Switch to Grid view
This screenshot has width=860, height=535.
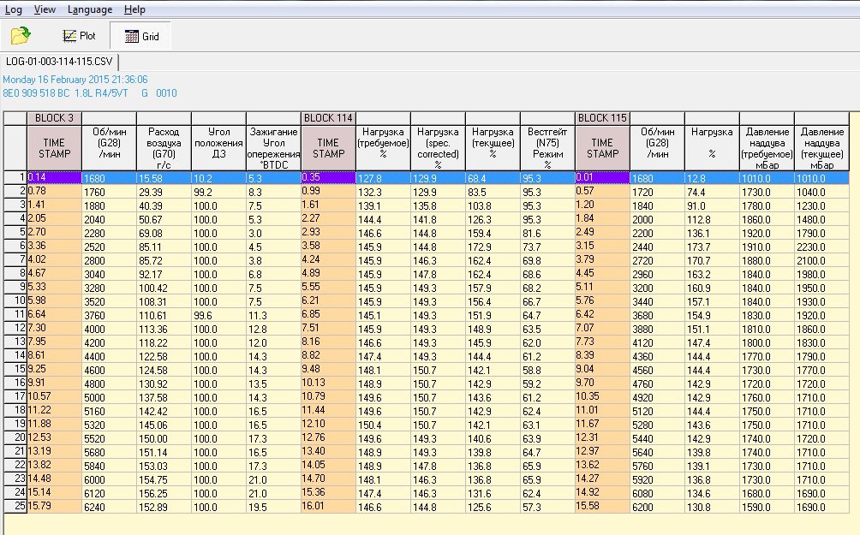click(141, 36)
